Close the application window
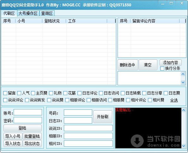 (x=182, y=3)
